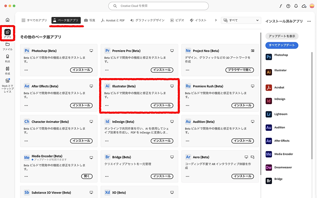The height and width of the screenshot is (198, 317).
Task: Open the 作成 (Create) sidebar icon
Action: 7,70
